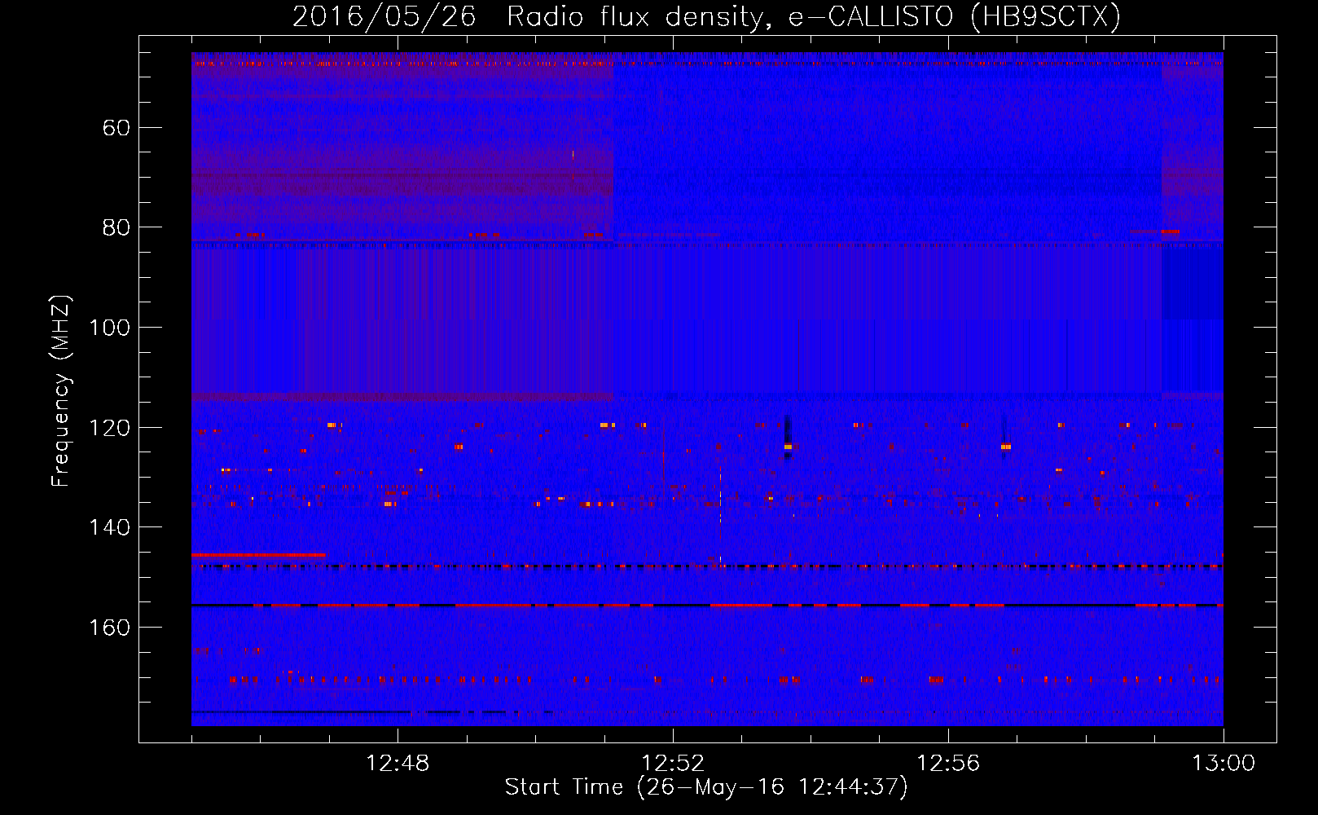Screen dimensions: 1318x815
Task: Click the 'Start Time (26-May-16 12:44:37)' label
Action: [706, 787]
